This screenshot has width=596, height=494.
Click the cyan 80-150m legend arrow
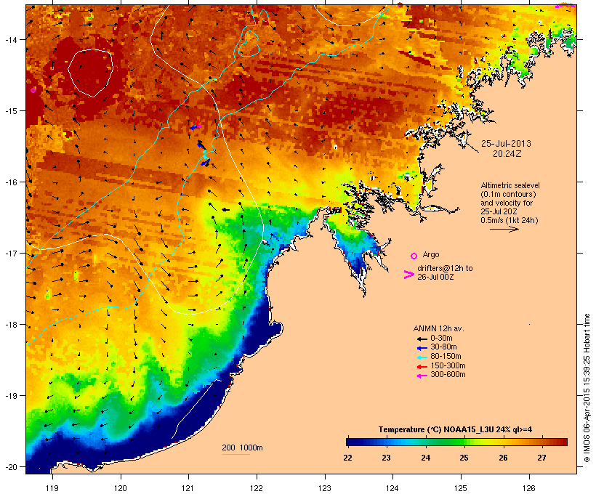click(422, 357)
